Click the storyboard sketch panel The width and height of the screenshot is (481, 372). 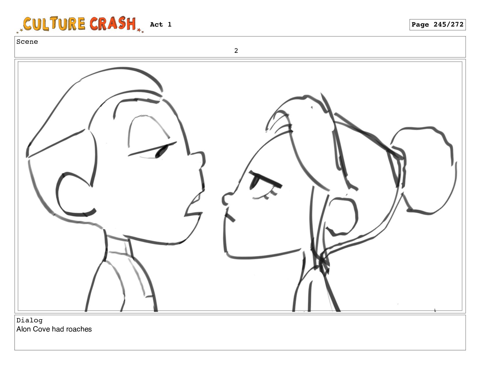pos(240,186)
